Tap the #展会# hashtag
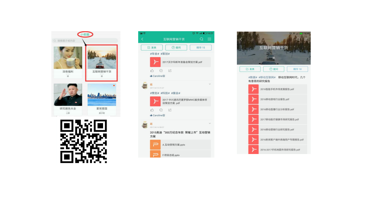The image size is (379, 201). 176,93
